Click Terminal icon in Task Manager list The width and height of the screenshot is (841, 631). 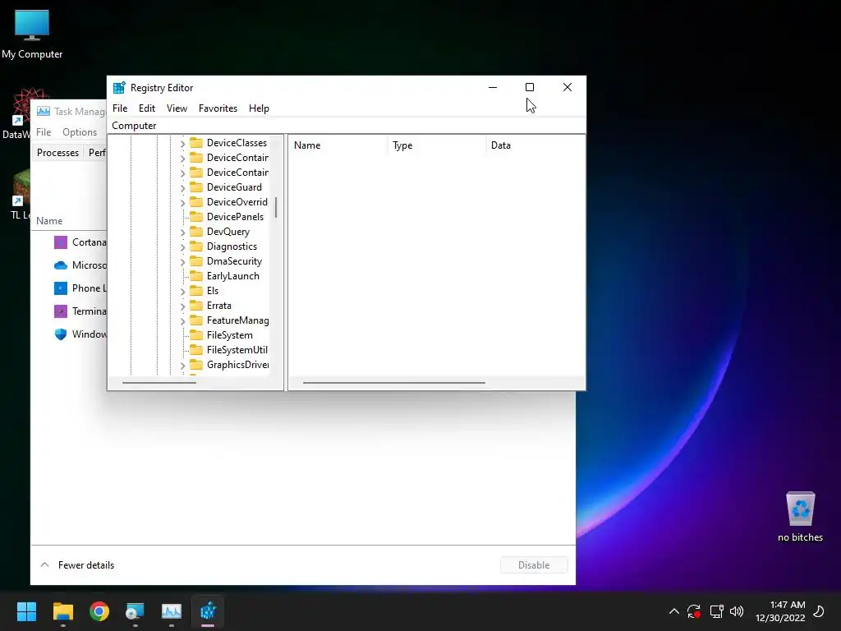pyautogui.click(x=61, y=311)
